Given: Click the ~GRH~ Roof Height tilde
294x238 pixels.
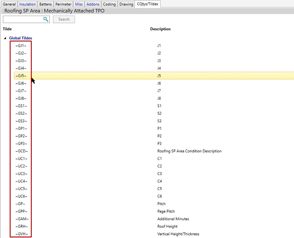Looking at the screenshot, I should [x=22, y=226].
